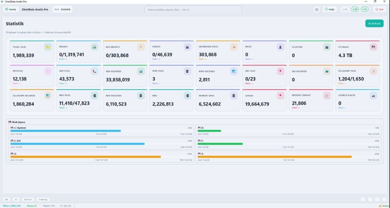
Task: Click the Profiles card icon
Action: coord(48,71)
